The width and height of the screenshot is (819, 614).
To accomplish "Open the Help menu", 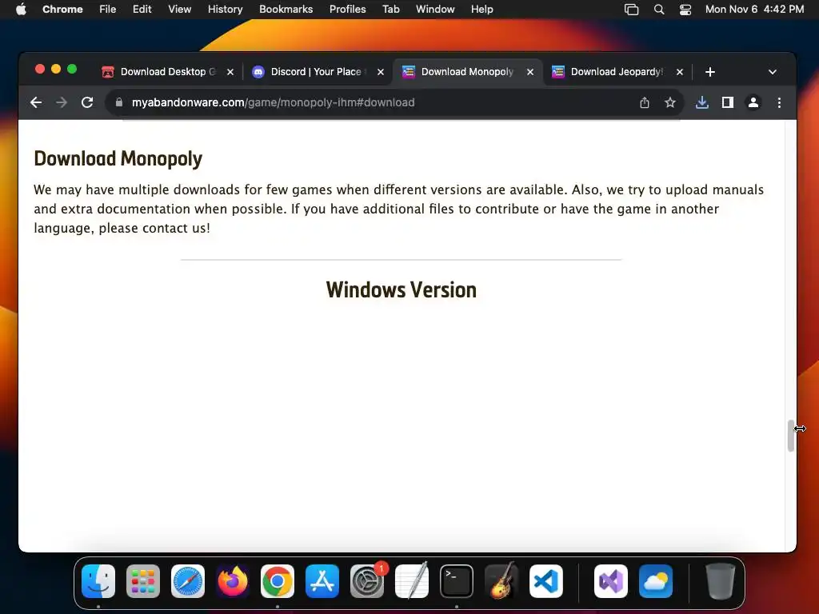I will [x=481, y=10].
